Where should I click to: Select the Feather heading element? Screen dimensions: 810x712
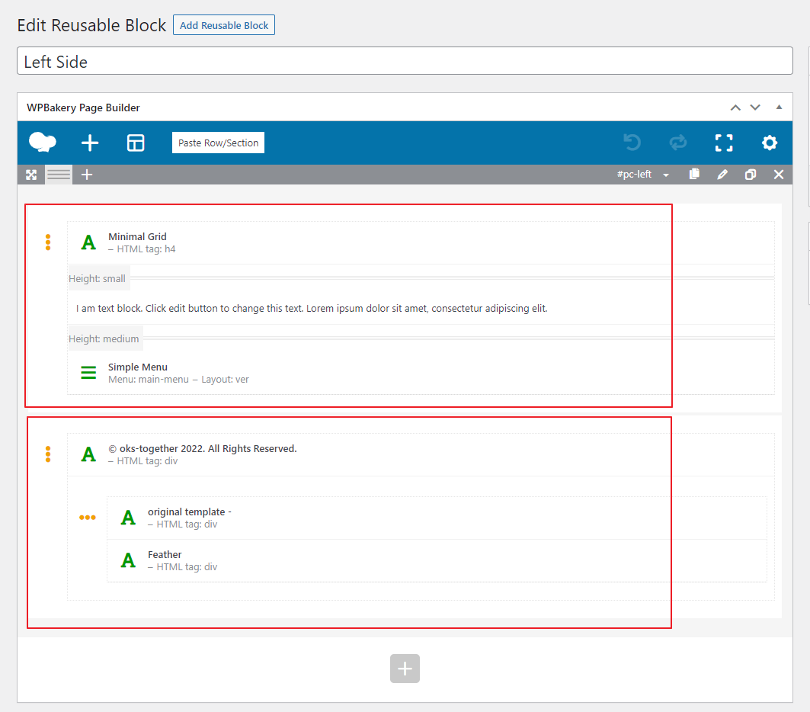point(437,560)
